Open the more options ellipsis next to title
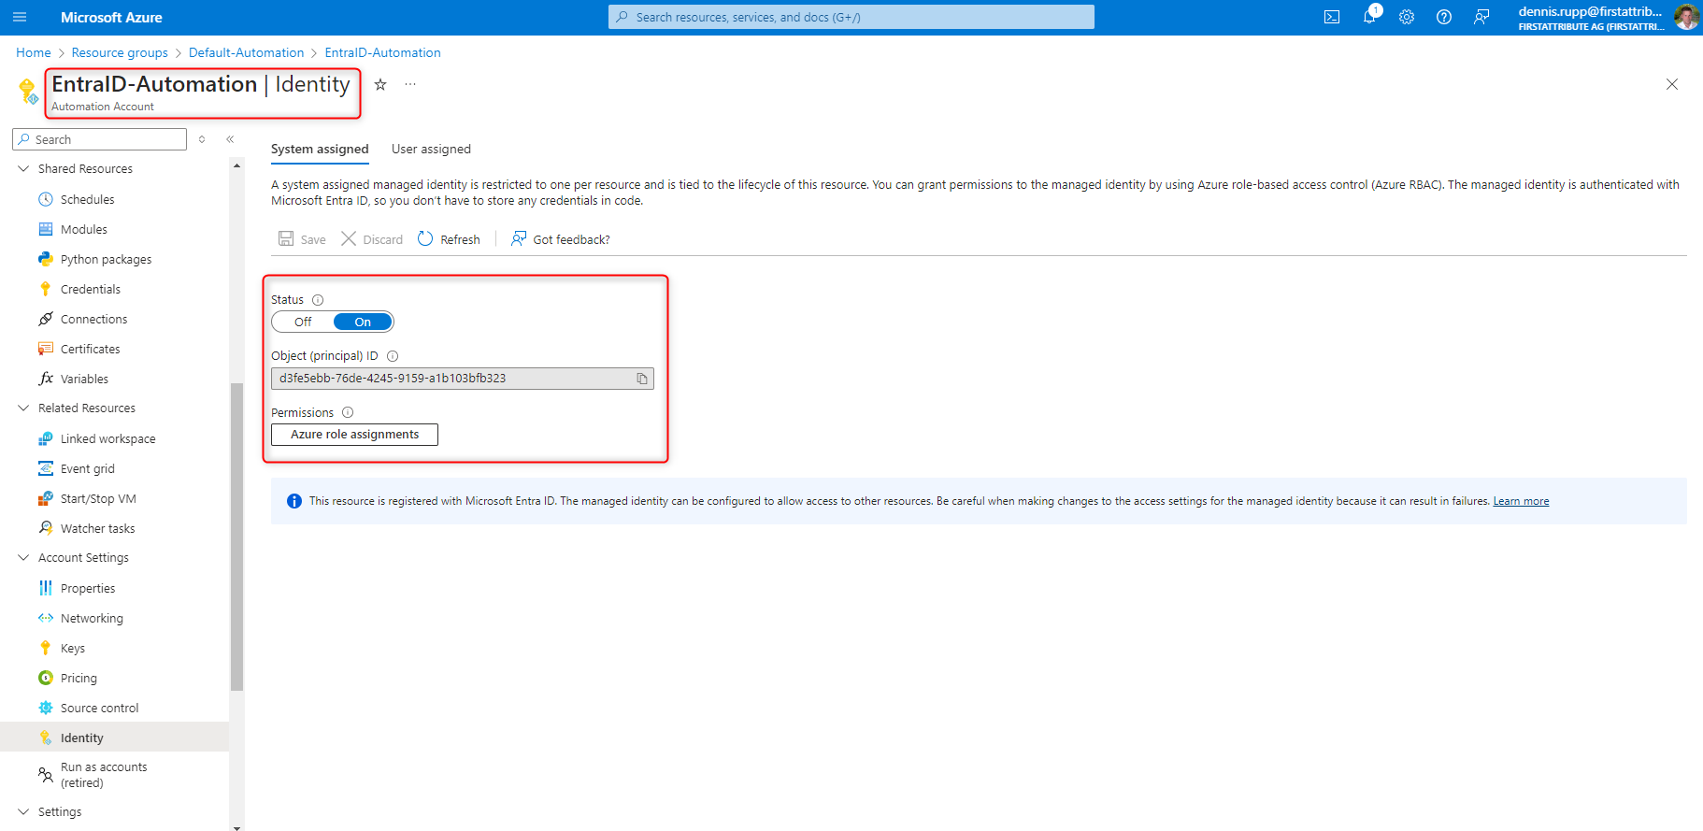1703x831 pixels. coord(410,84)
